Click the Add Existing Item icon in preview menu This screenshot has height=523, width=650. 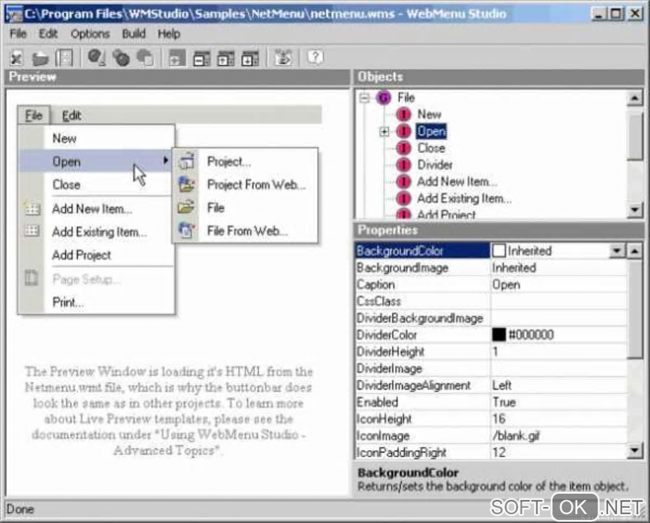(x=32, y=231)
